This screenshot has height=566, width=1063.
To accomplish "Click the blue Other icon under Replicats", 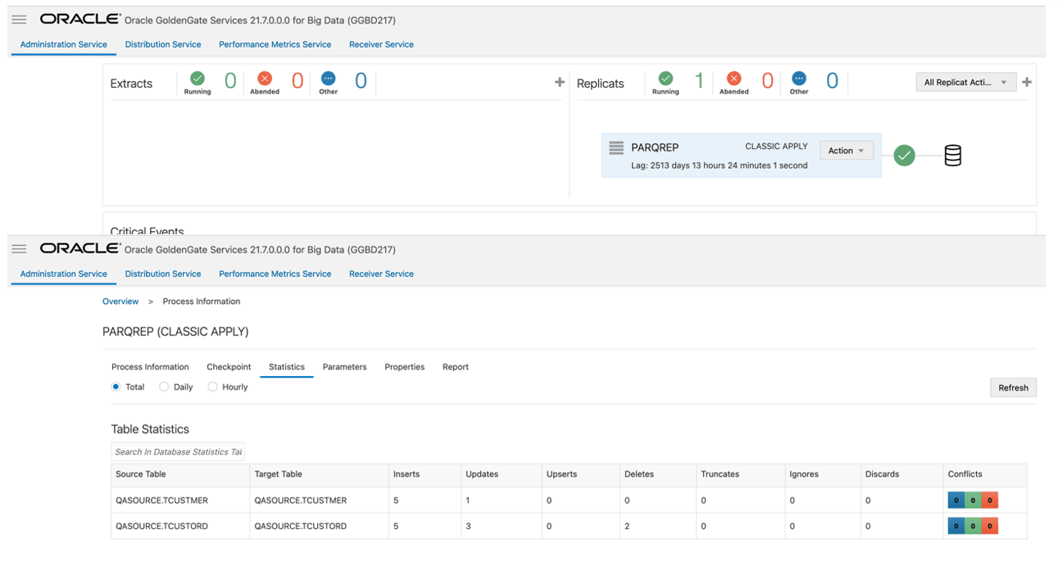I will pos(799,79).
